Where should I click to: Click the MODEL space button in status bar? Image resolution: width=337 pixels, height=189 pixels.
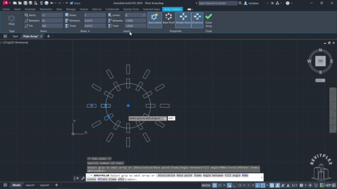pyautogui.click(x=206, y=185)
